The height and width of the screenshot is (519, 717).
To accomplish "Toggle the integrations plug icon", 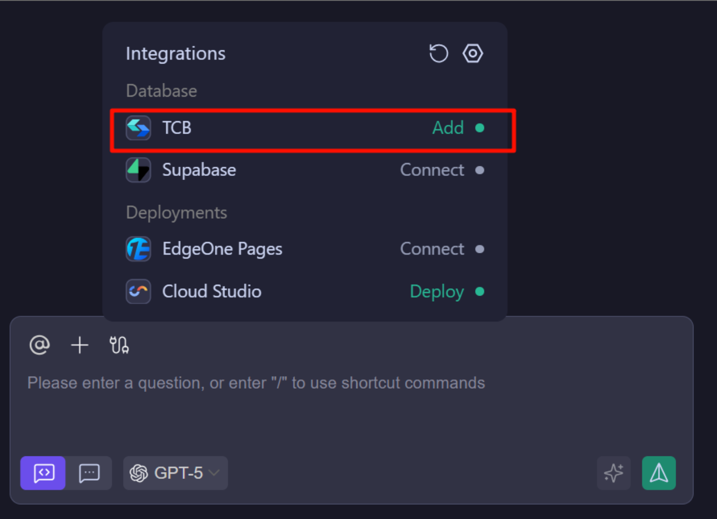I will point(119,345).
